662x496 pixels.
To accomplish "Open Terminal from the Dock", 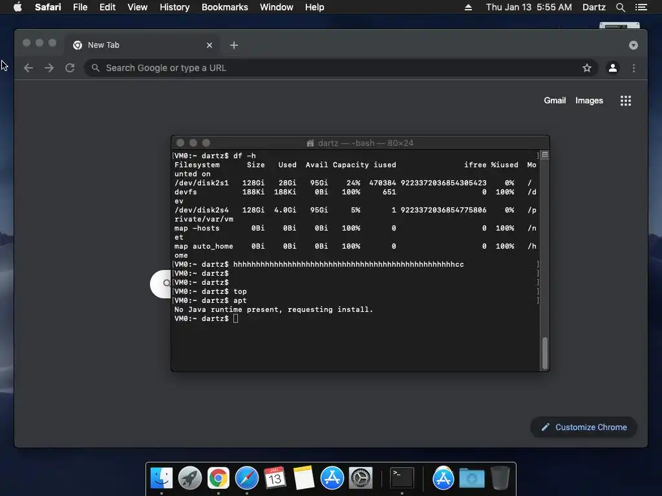I will point(401,478).
